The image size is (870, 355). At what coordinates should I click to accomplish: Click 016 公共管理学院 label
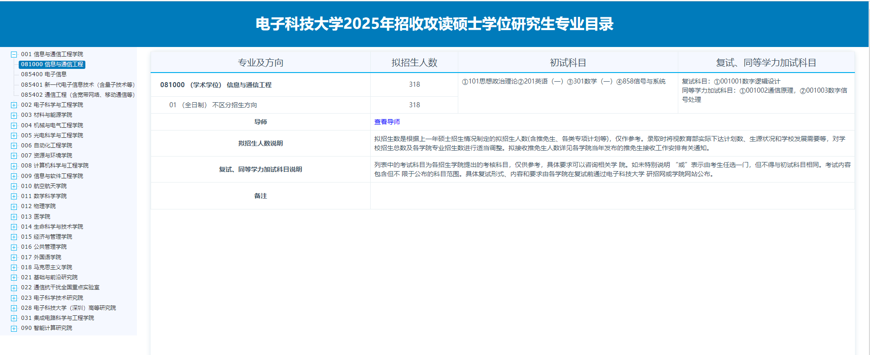44,247
